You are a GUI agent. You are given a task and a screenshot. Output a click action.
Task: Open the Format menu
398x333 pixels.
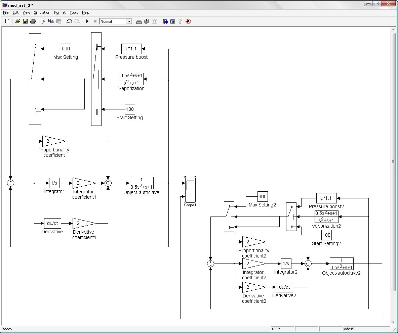point(60,12)
